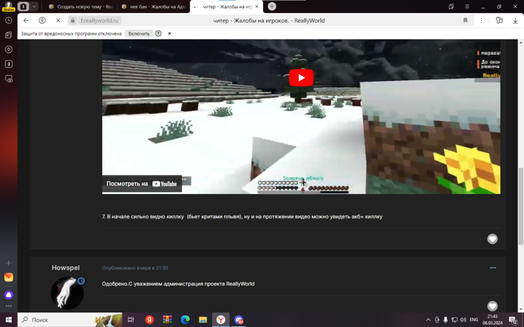This screenshot has width=524, height=327.
Task: Open the Howspel avatar image
Action: [x=67, y=293]
